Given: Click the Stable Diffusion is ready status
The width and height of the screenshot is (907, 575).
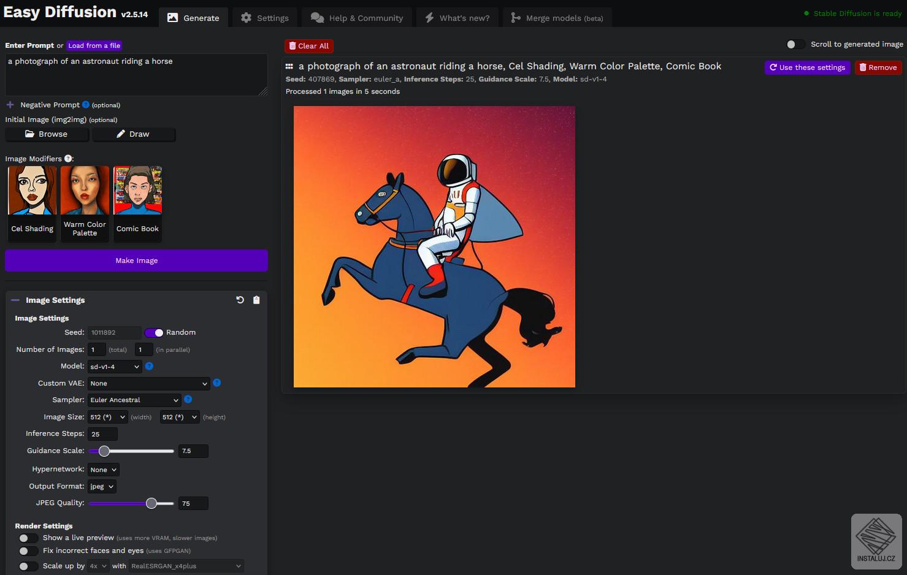Looking at the screenshot, I should [x=853, y=13].
